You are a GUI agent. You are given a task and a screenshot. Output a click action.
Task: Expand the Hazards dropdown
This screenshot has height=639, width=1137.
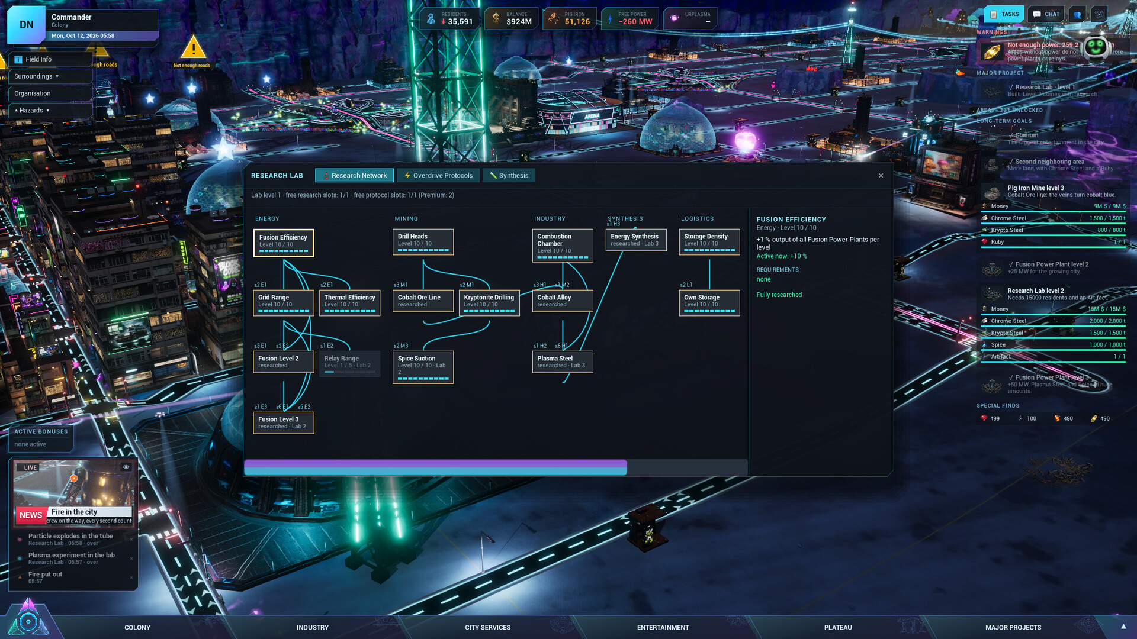click(x=50, y=111)
